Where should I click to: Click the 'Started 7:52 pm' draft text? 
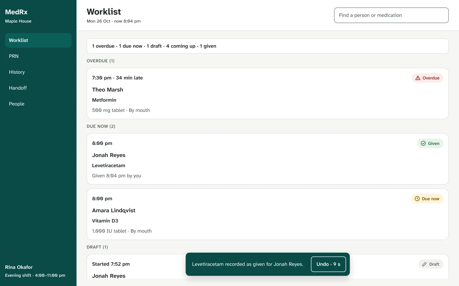(111, 264)
